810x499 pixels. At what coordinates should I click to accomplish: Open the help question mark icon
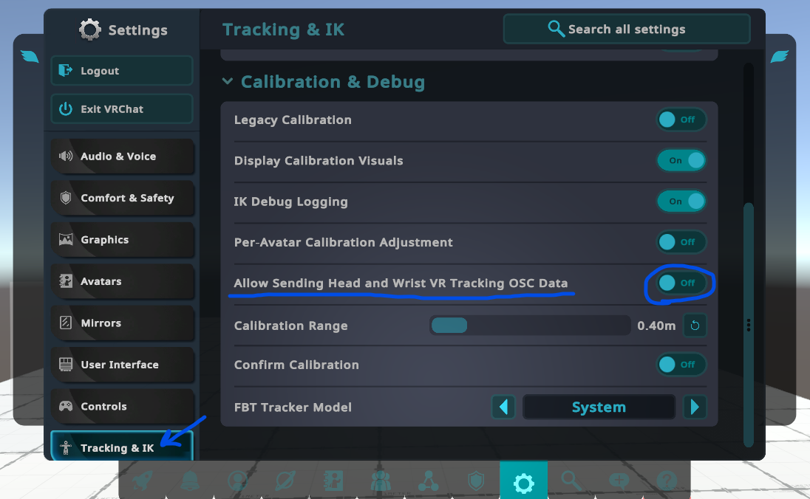(667, 481)
